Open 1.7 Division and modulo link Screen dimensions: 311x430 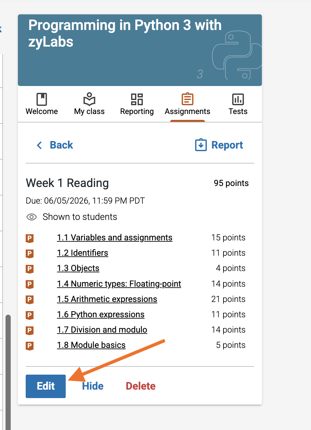click(102, 330)
